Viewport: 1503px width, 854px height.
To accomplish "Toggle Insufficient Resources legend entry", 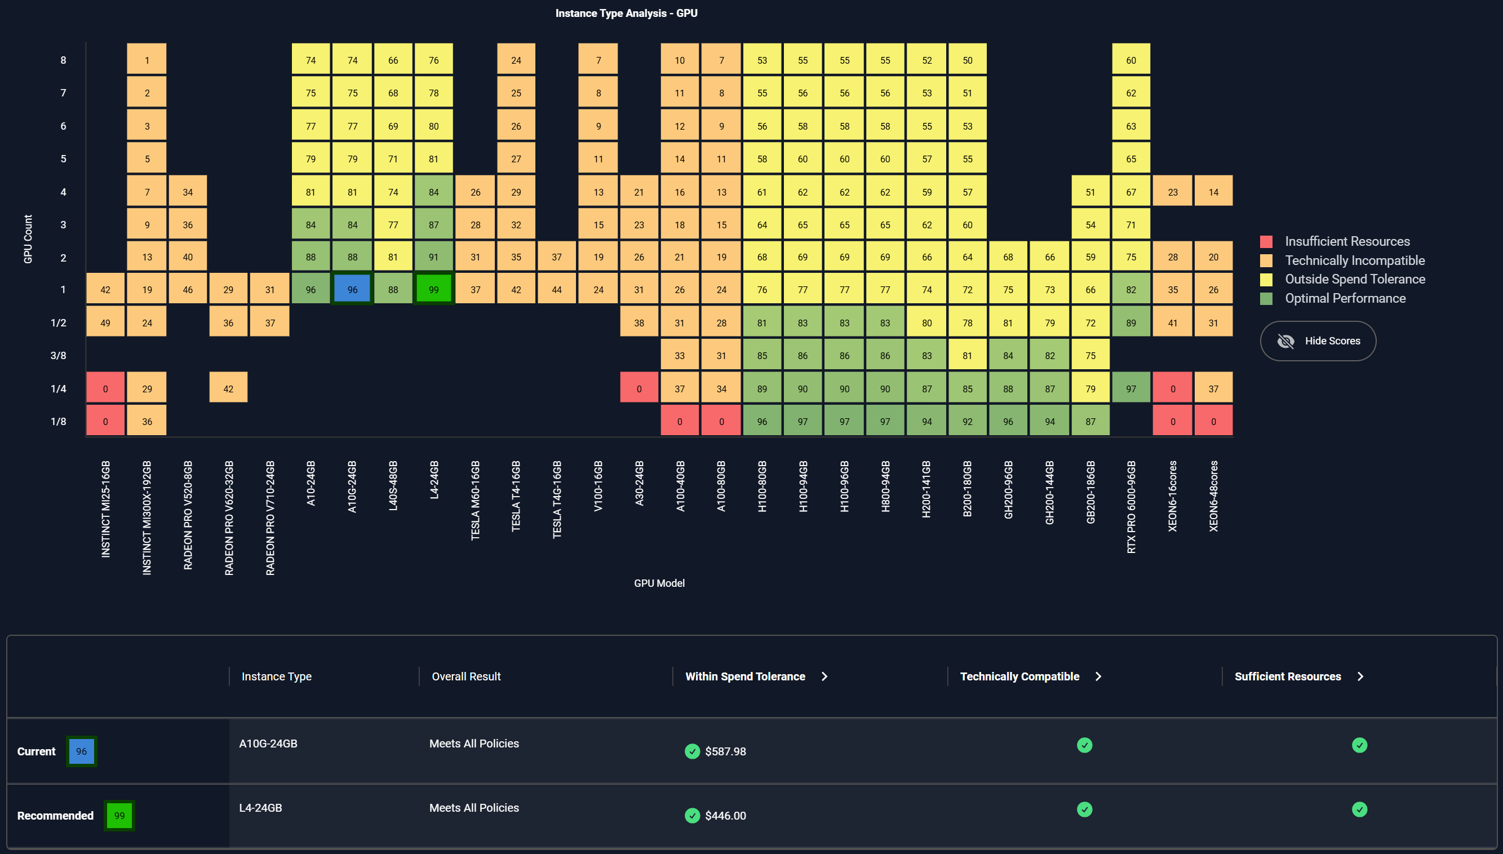I will click(1346, 241).
